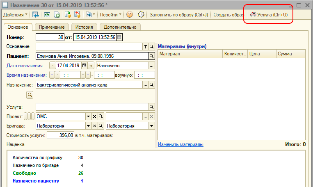This screenshot has height=187, width=313.
Task: Click the help question mark icon
Action: point(130,14)
